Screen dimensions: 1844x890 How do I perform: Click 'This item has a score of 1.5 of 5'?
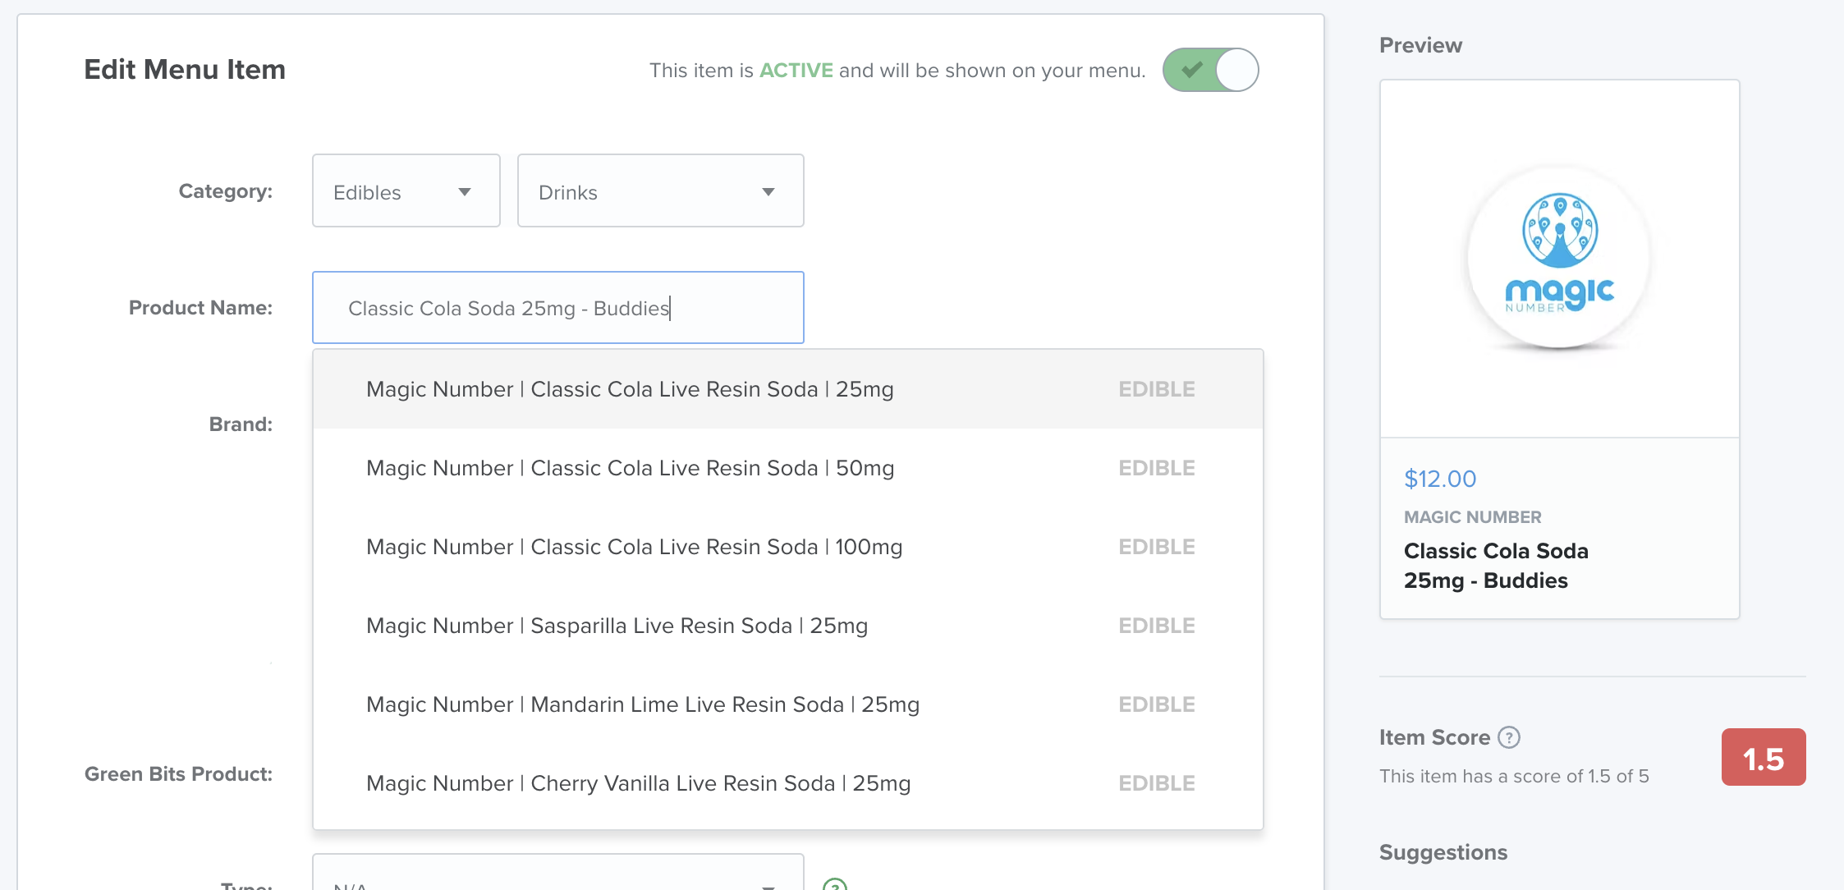pos(1514,776)
